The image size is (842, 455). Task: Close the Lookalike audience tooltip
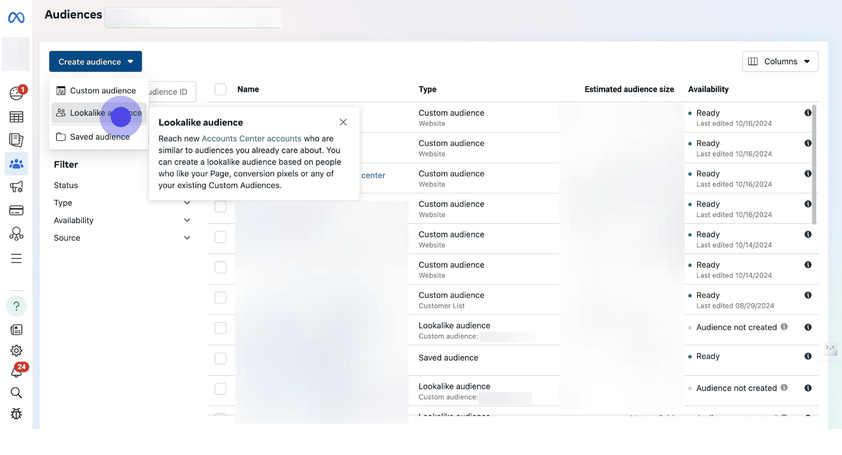343,122
